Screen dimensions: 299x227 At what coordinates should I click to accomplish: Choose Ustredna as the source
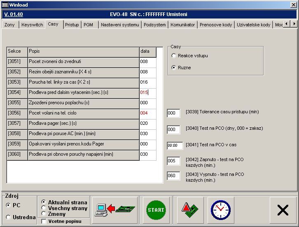8,217
